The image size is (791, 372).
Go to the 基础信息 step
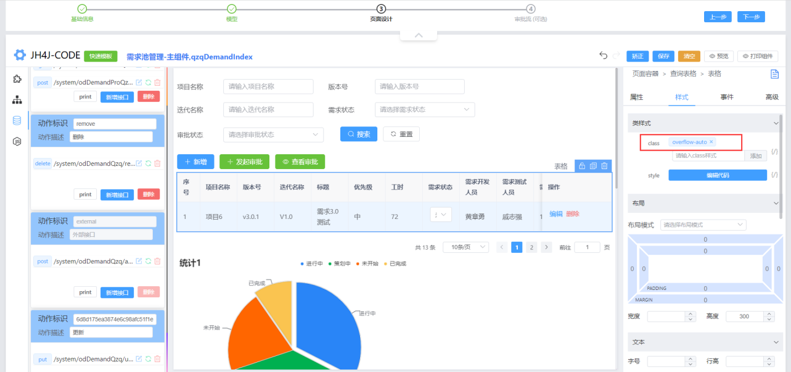tap(82, 13)
